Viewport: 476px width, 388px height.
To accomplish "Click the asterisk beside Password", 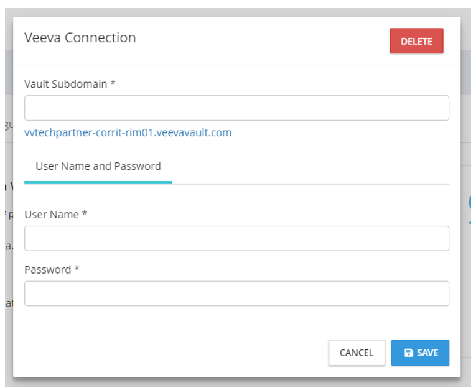I will [x=77, y=270].
